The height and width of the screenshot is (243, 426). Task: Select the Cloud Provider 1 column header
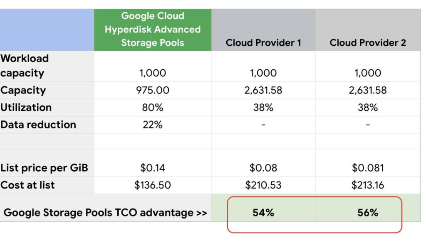[263, 42]
